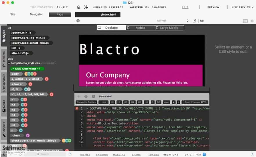This screenshot has height=157, width=256.
Task: Select blockquote.testimonial_block style rule
Action: (35, 141)
